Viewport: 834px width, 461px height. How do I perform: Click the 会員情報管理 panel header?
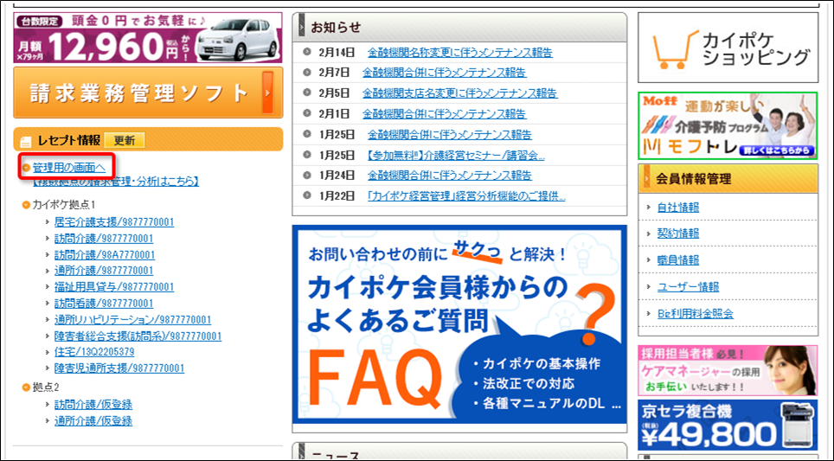tap(728, 179)
